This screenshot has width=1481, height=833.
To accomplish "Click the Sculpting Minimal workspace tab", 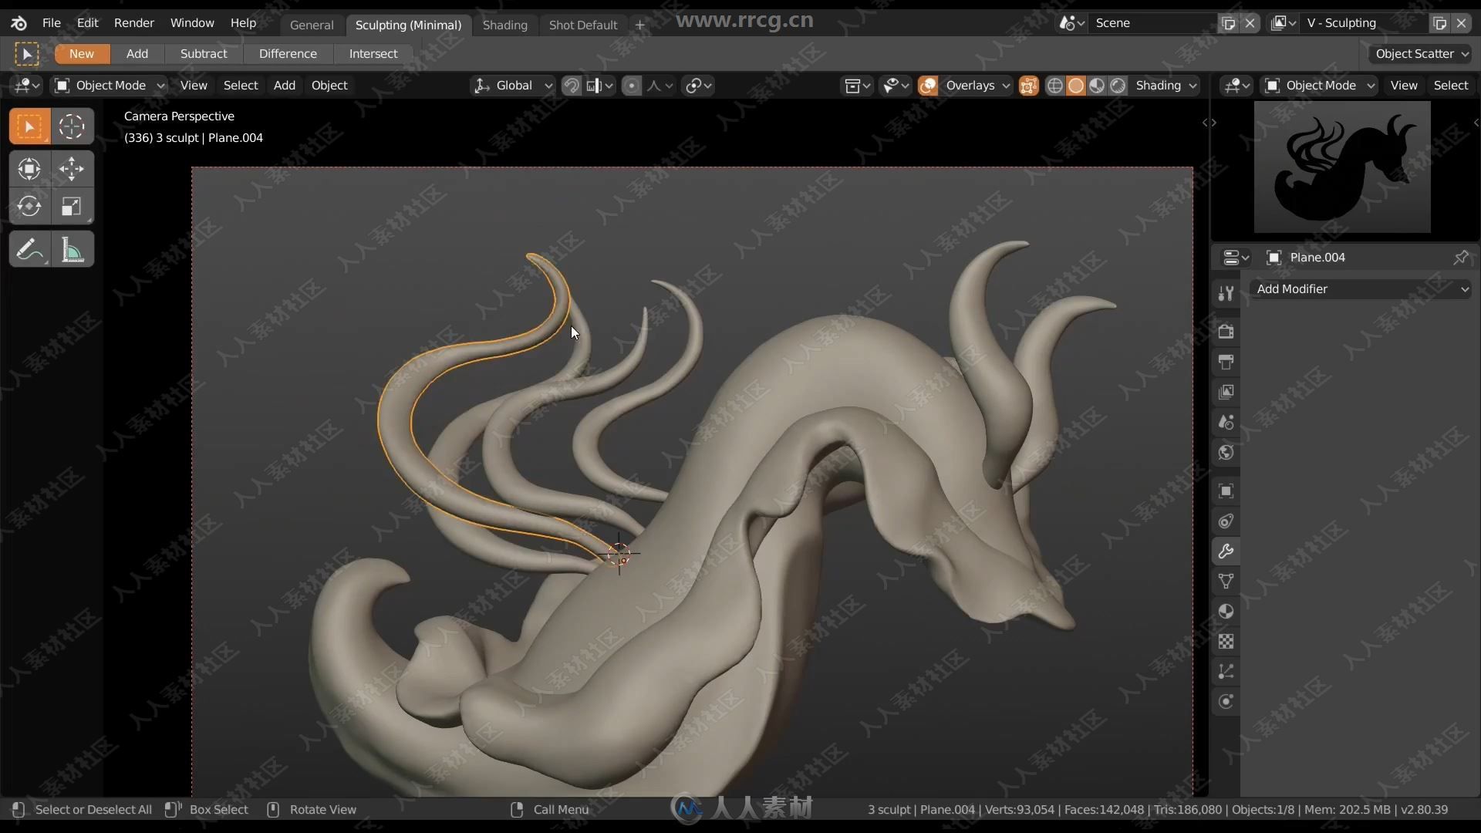I will [x=408, y=23].
